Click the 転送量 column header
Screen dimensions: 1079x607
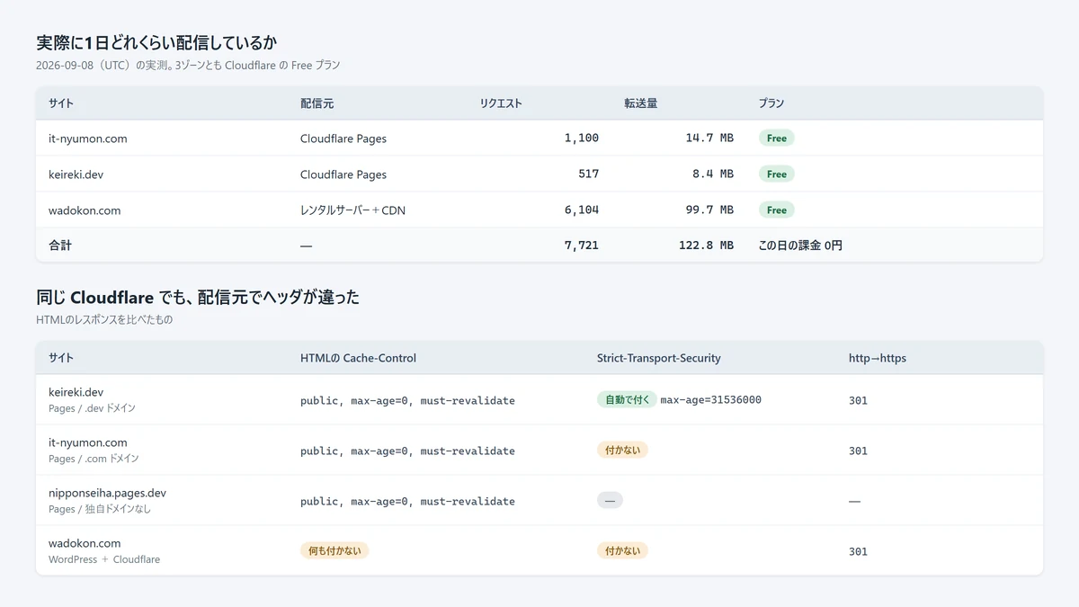click(x=641, y=103)
